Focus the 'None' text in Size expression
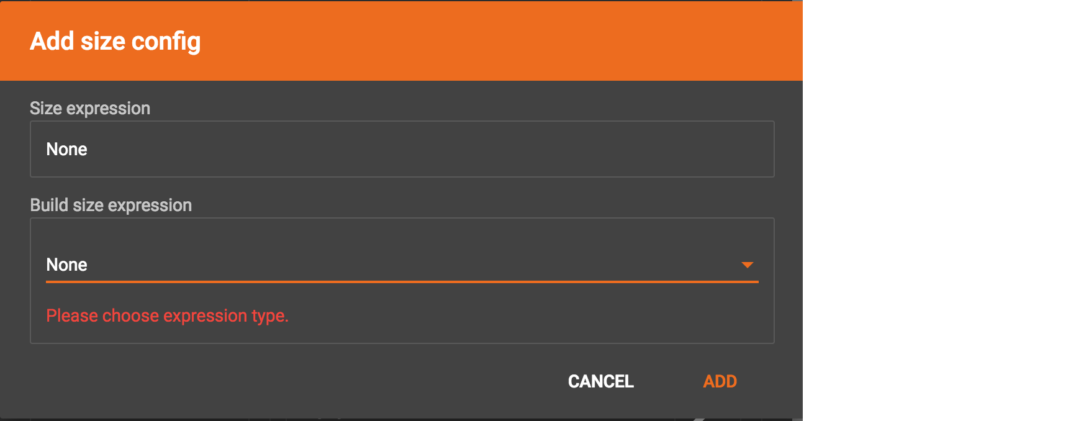Image resolution: width=1089 pixels, height=421 pixels. point(67,150)
